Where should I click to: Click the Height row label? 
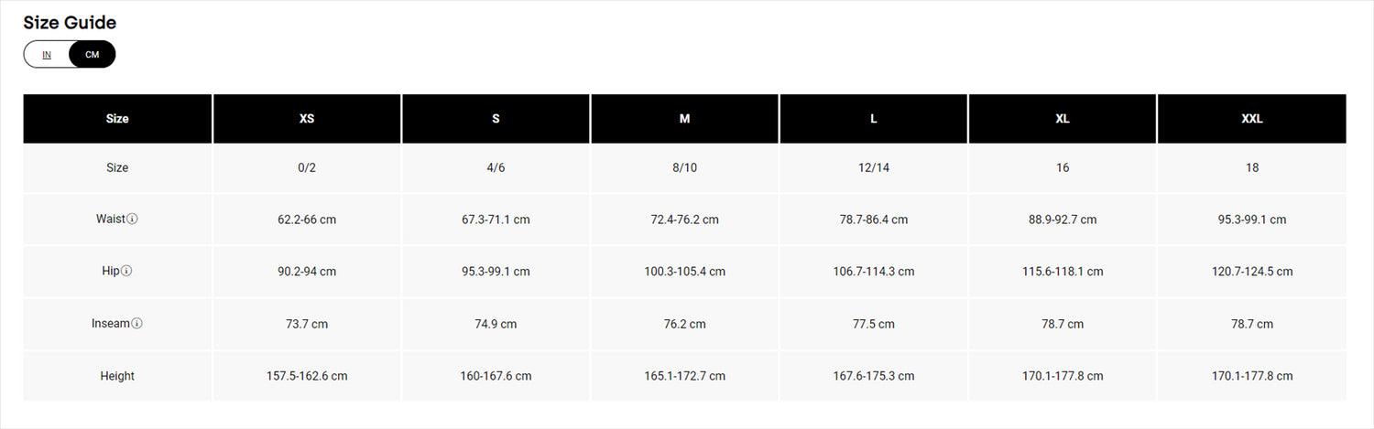point(117,376)
